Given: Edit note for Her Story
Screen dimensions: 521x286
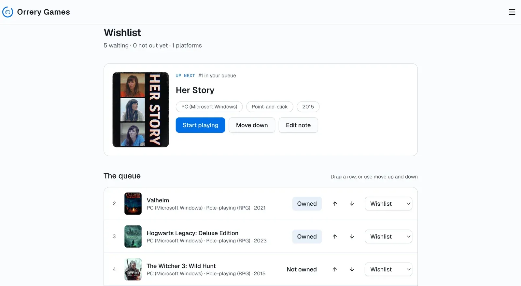Looking at the screenshot, I should point(298,125).
